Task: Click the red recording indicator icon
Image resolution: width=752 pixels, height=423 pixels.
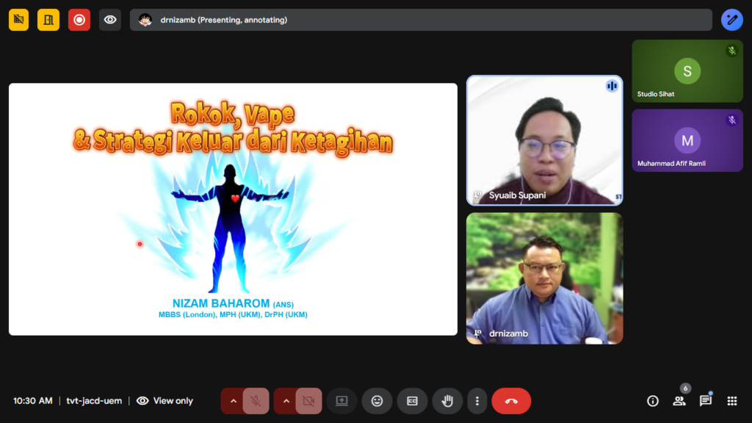Action: (79, 20)
